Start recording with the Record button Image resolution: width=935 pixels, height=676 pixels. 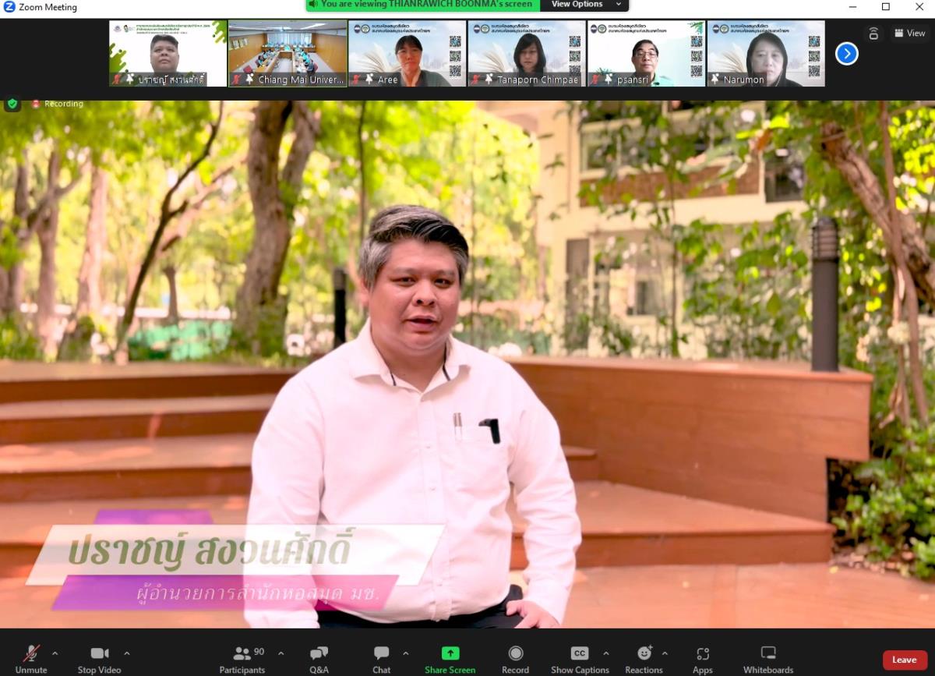click(x=515, y=659)
